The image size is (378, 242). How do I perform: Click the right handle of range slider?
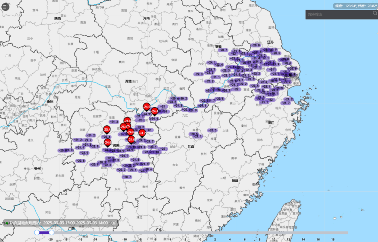coord(51,232)
